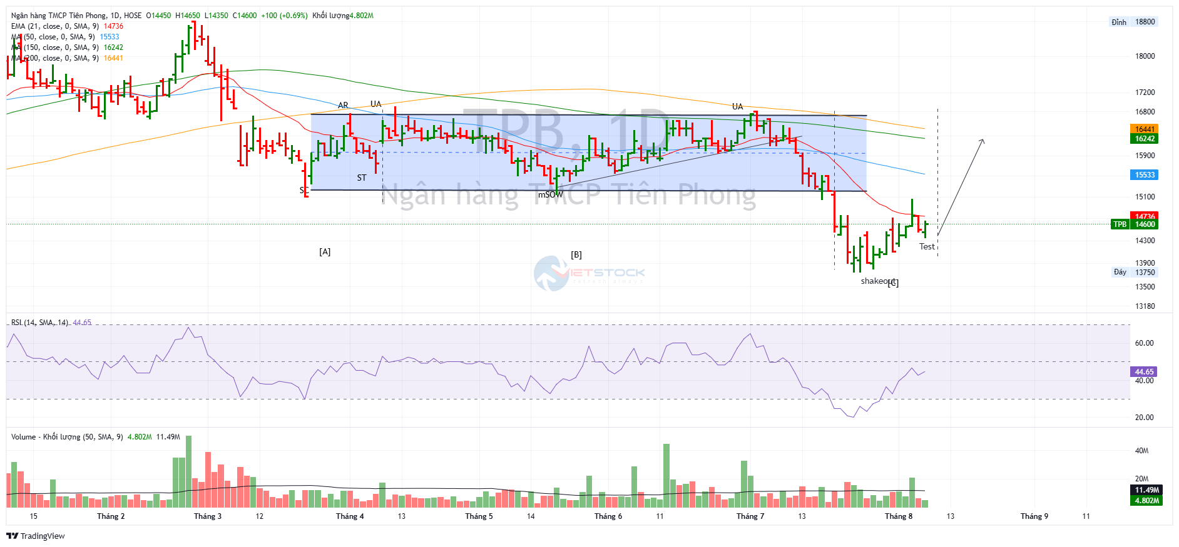Click the 16800 price axis label
The image size is (1179, 547).
(x=1145, y=112)
